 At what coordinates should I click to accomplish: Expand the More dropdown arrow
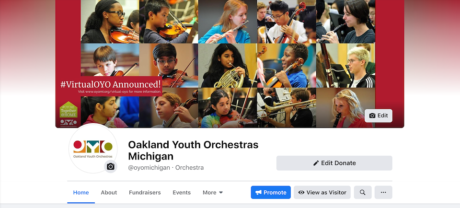[x=221, y=193]
